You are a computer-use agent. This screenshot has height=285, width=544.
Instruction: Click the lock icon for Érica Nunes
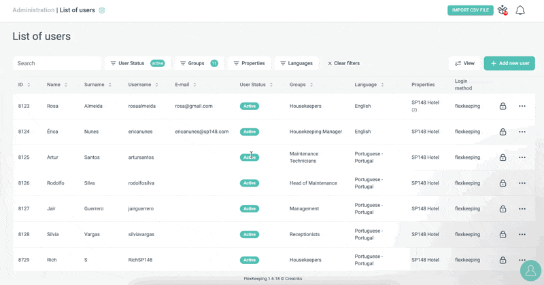(x=503, y=132)
